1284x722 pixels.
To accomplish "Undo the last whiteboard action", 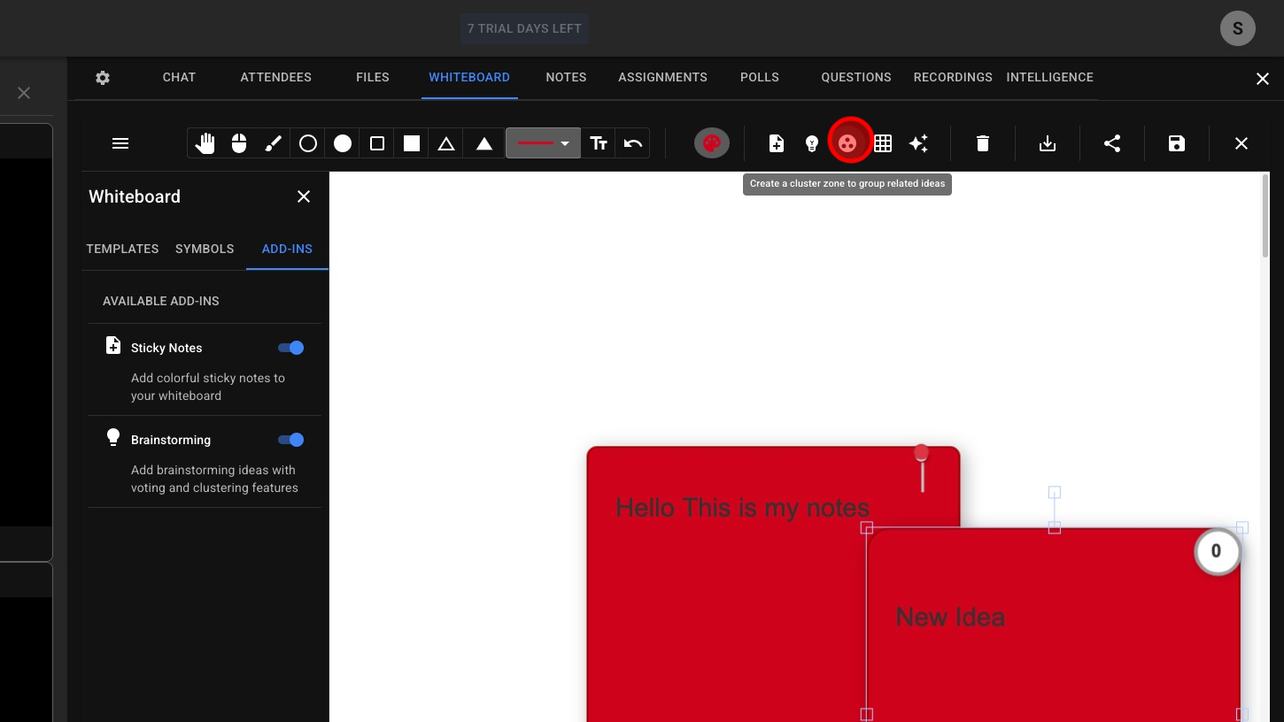I will click(x=633, y=143).
